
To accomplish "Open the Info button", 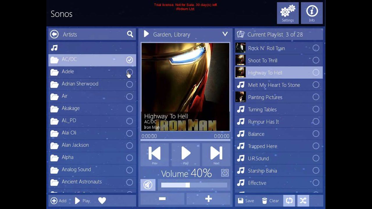I will [x=312, y=13].
